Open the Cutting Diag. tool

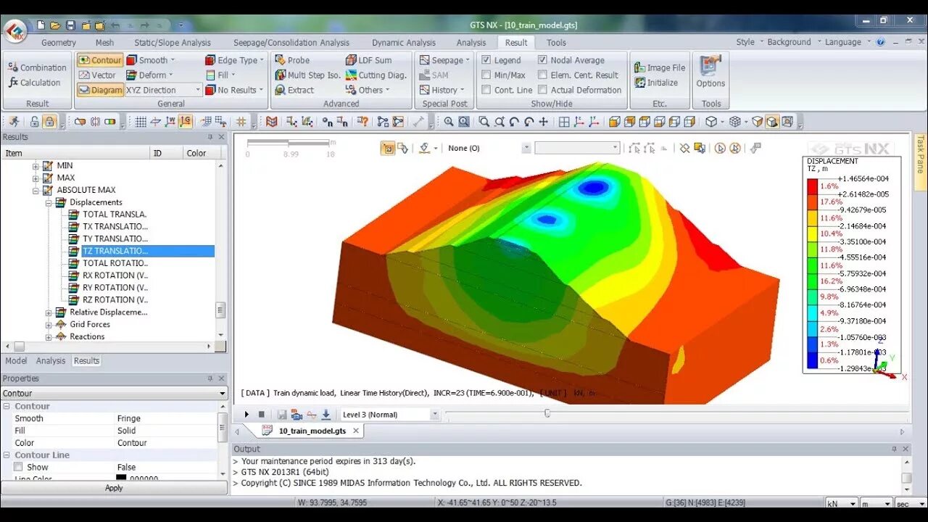click(376, 75)
